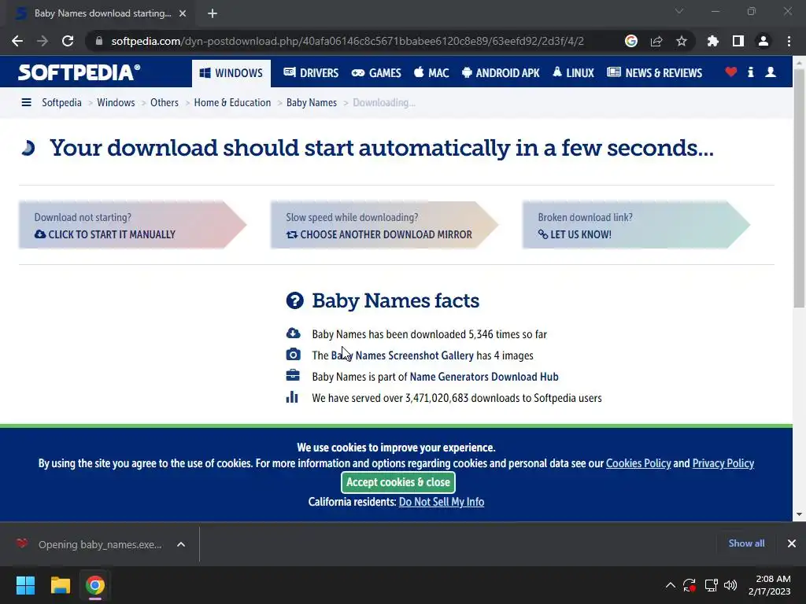Select the Windows category tab
806x604 pixels.
(x=231, y=73)
